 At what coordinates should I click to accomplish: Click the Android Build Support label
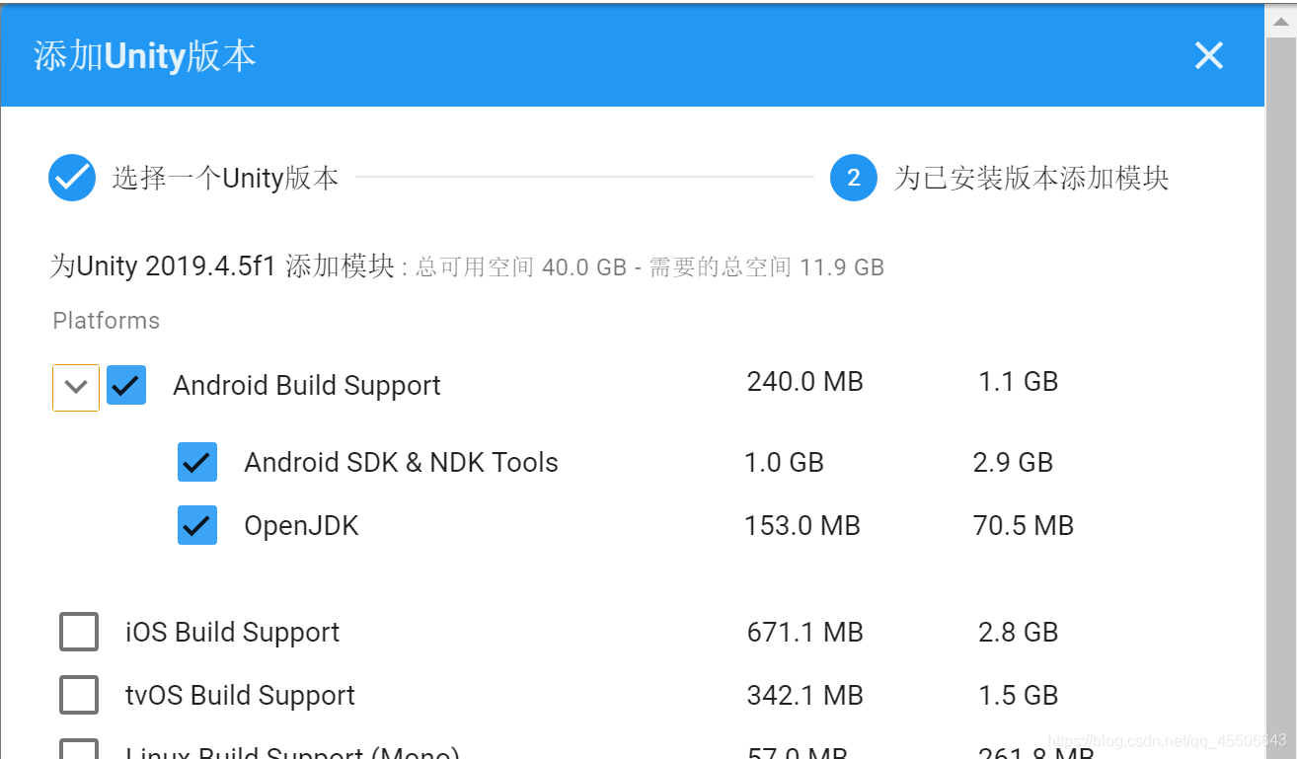[307, 386]
